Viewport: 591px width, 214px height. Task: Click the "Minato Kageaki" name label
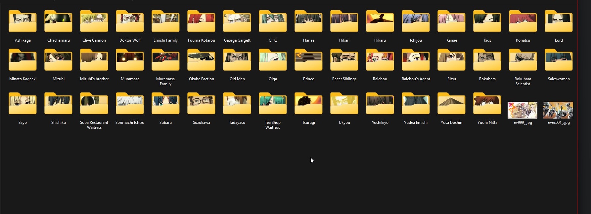23,79
